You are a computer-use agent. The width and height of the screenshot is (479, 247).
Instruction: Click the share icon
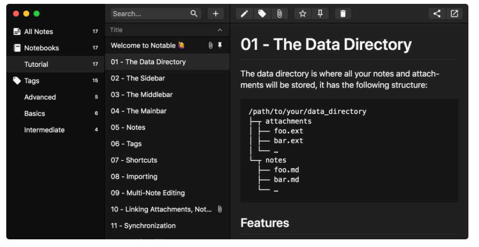(x=437, y=14)
